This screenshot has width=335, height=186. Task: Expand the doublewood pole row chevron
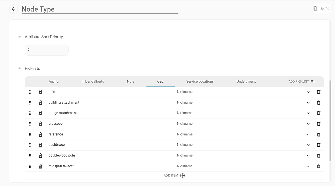(x=308, y=156)
